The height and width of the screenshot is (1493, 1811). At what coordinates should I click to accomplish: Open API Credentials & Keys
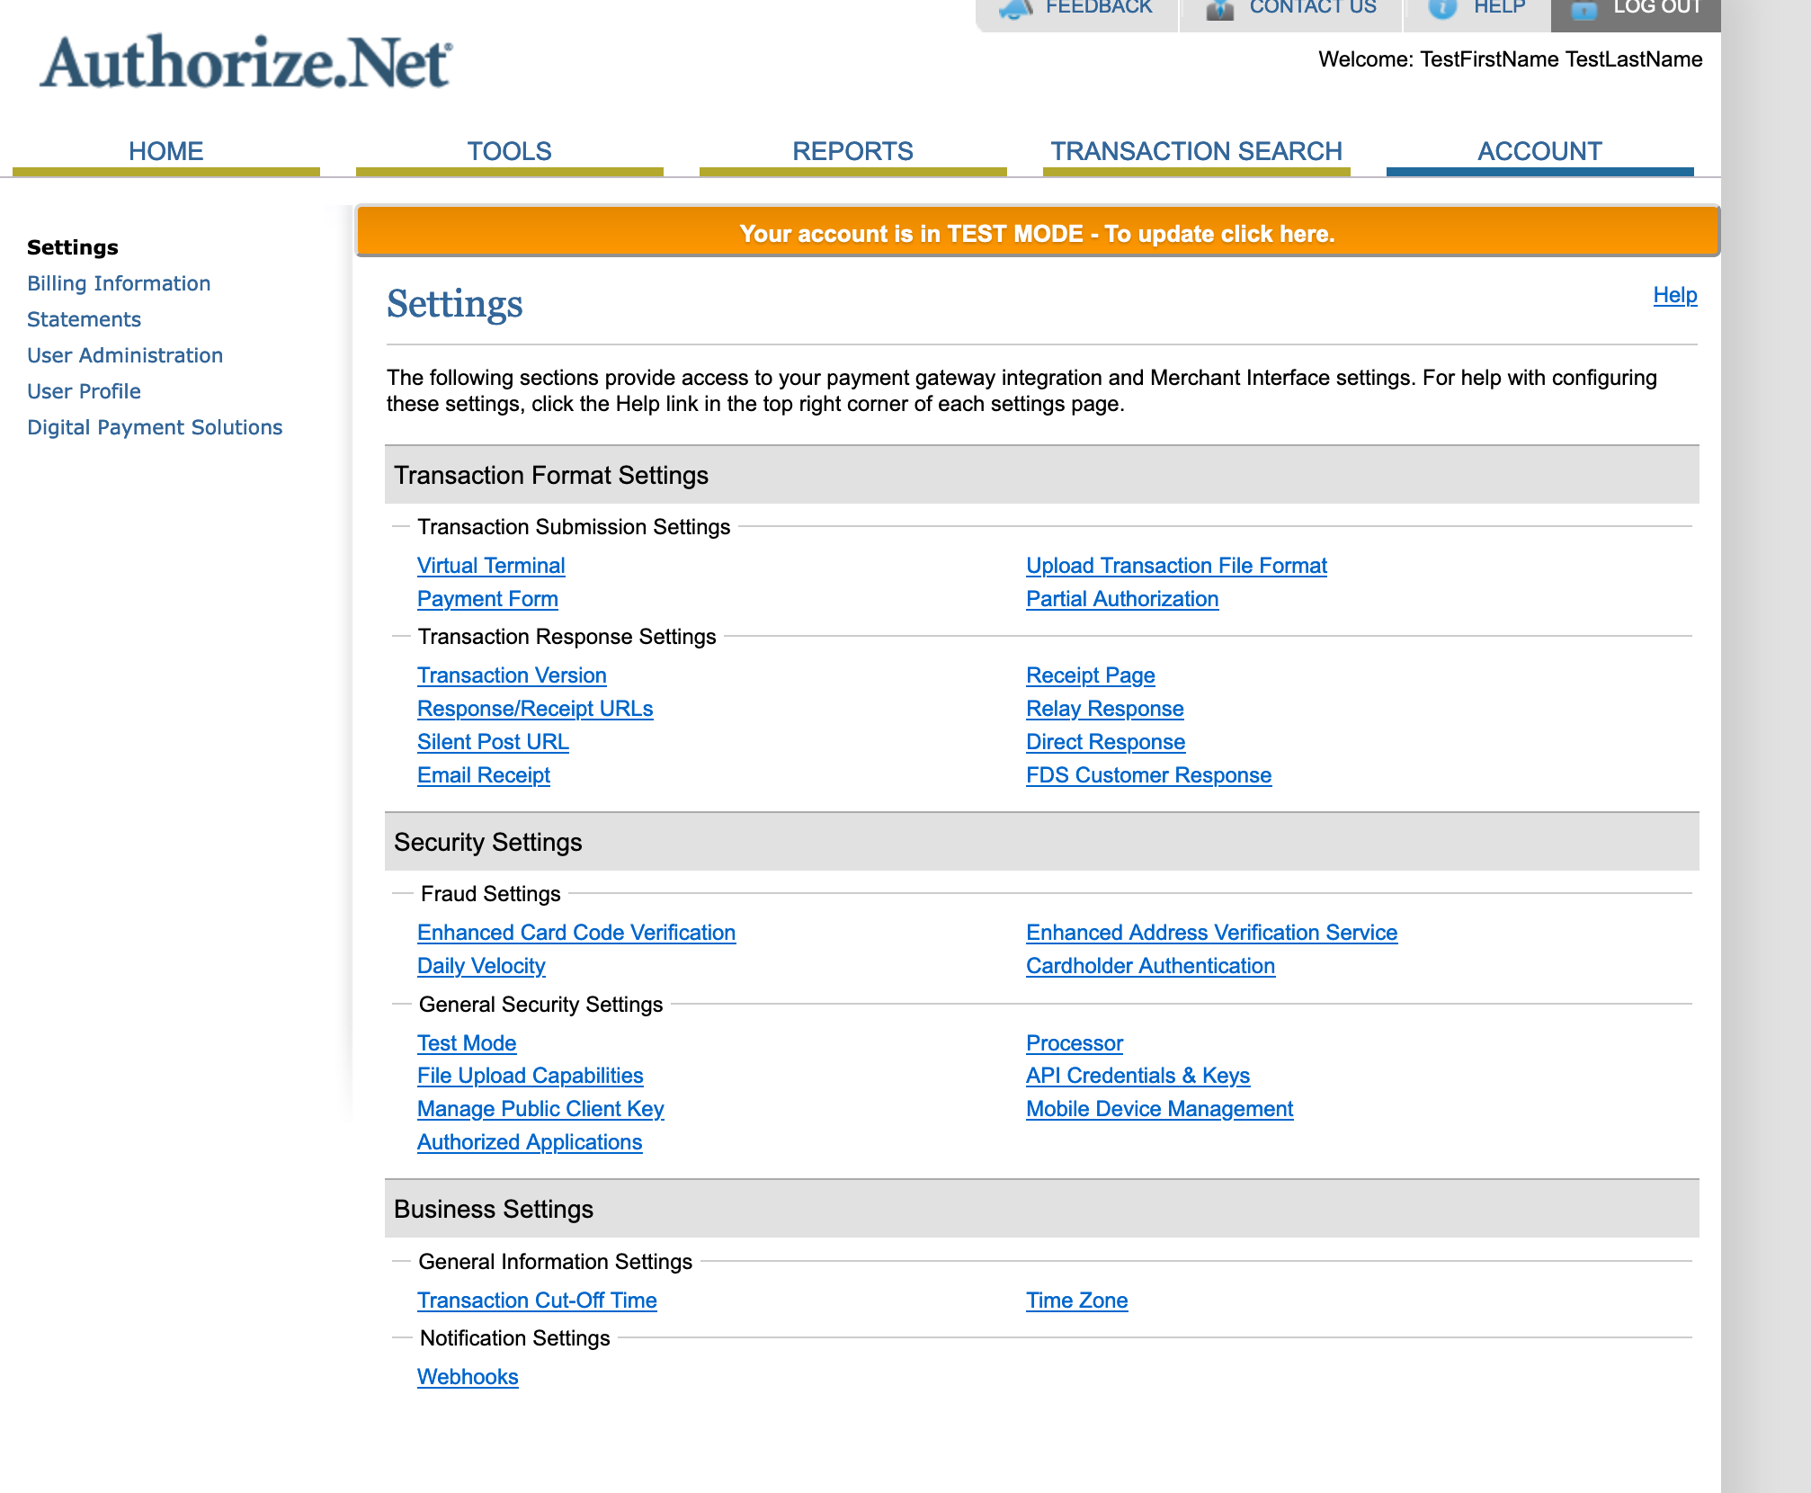point(1138,1076)
